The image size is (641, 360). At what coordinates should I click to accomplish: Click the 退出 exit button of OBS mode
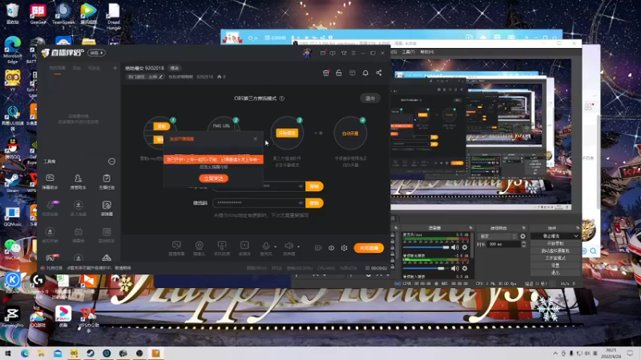point(370,98)
